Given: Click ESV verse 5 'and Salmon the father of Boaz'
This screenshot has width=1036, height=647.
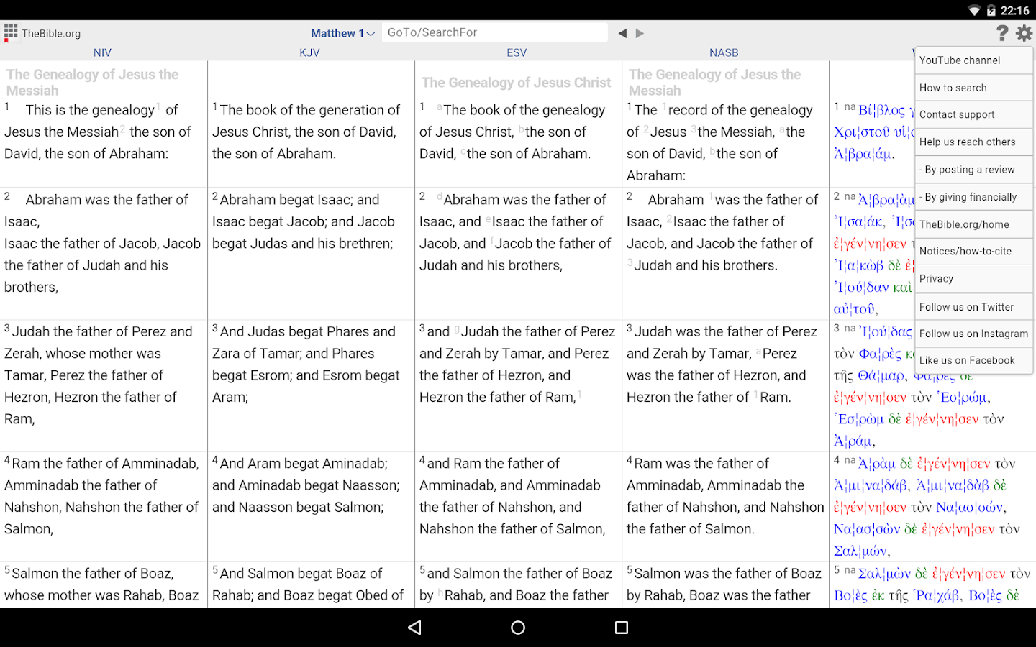Looking at the screenshot, I should click(519, 573).
